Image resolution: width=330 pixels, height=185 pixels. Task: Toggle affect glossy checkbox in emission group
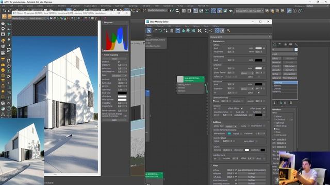coord(264,108)
